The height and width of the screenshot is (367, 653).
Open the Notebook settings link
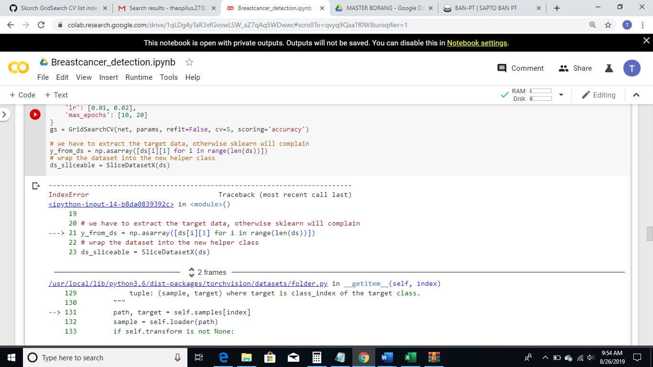pos(477,43)
